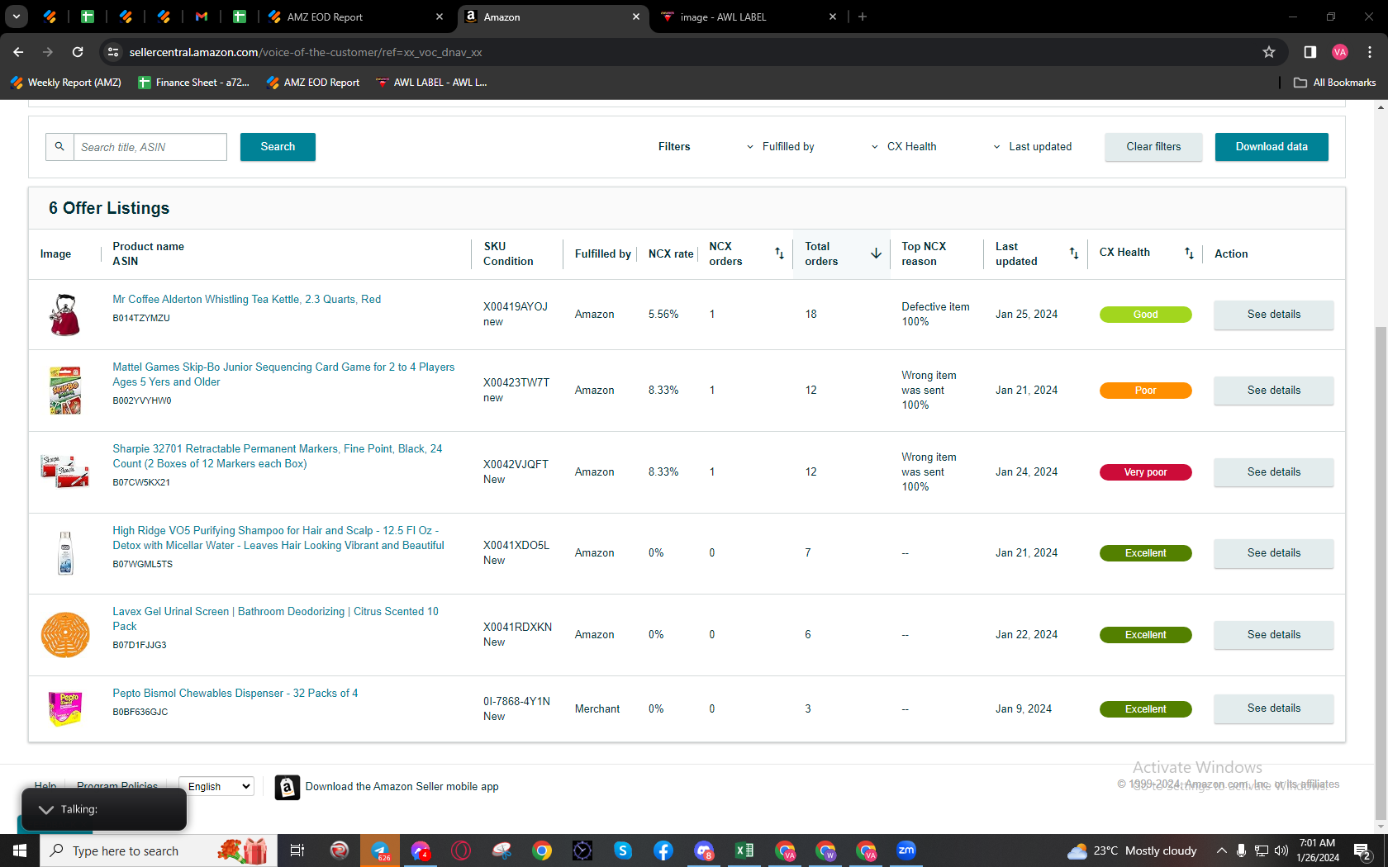This screenshot has height=867, width=1388.
Task: Open Zoom from the taskbar
Action: (x=906, y=850)
